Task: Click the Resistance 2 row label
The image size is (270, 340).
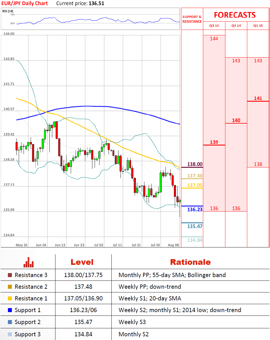Action: tap(31, 287)
